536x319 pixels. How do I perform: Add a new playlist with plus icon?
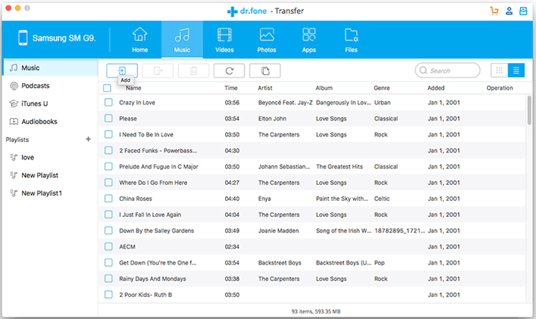coord(88,139)
